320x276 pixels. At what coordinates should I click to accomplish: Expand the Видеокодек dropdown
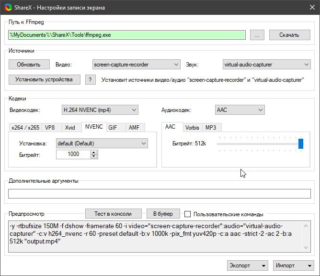(x=100, y=110)
